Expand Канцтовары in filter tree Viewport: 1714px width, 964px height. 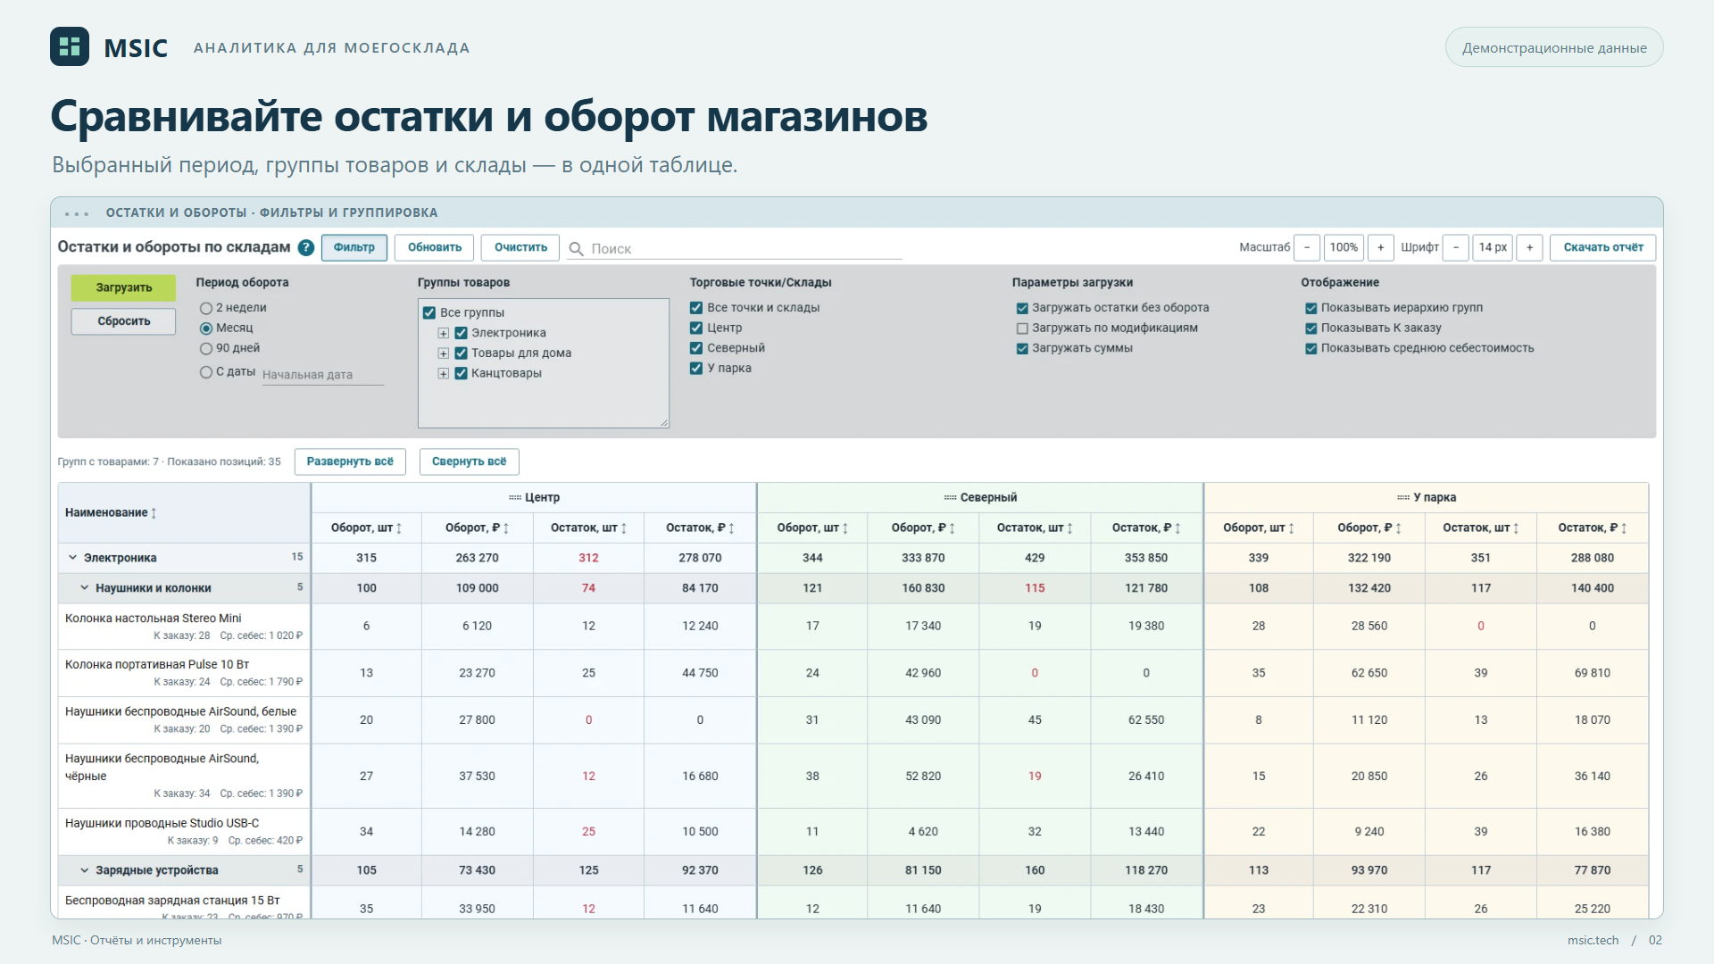coord(444,374)
